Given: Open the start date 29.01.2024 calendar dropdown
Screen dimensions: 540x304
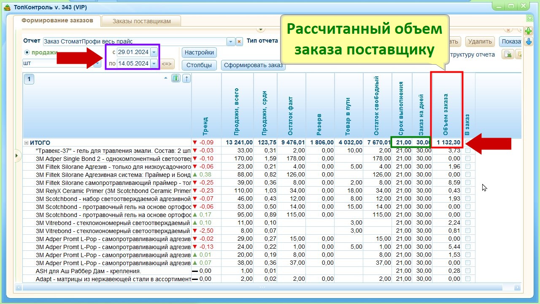Looking at the screenshot, I should pyautogui.click(x=154, y=52).
